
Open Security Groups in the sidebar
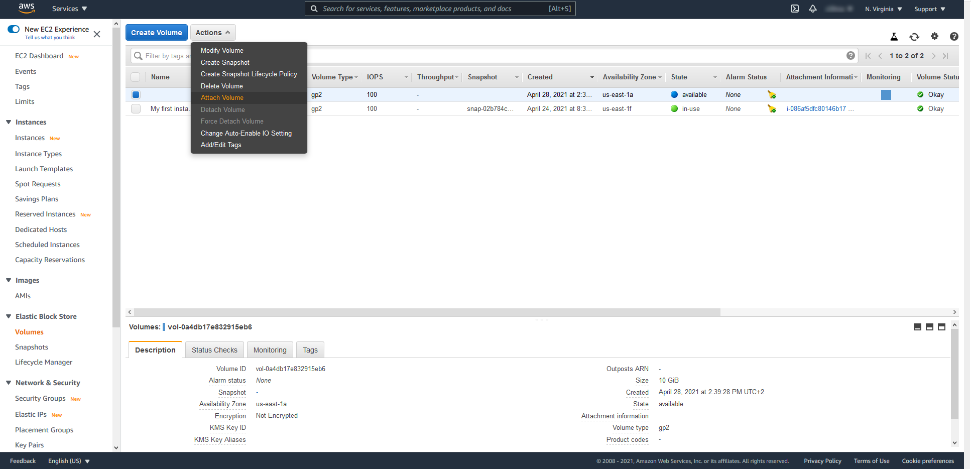point(40,398)
